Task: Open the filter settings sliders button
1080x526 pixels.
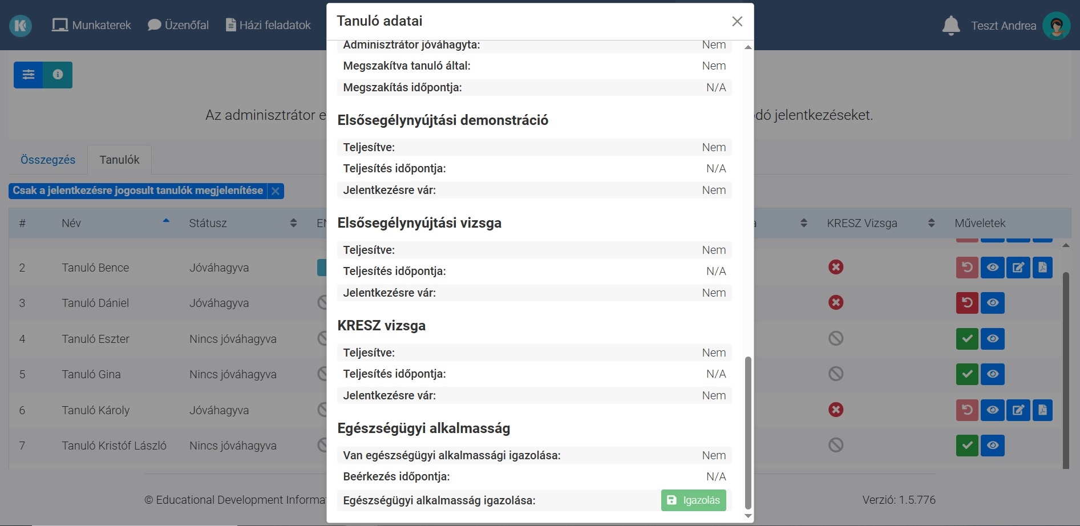Action: (x=29, y=75)
